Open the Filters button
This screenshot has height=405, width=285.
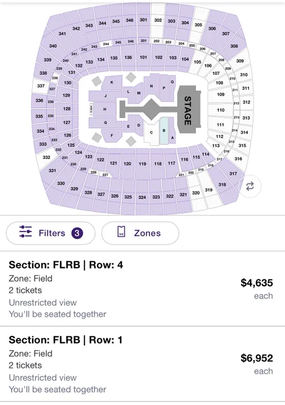[51, 233]
